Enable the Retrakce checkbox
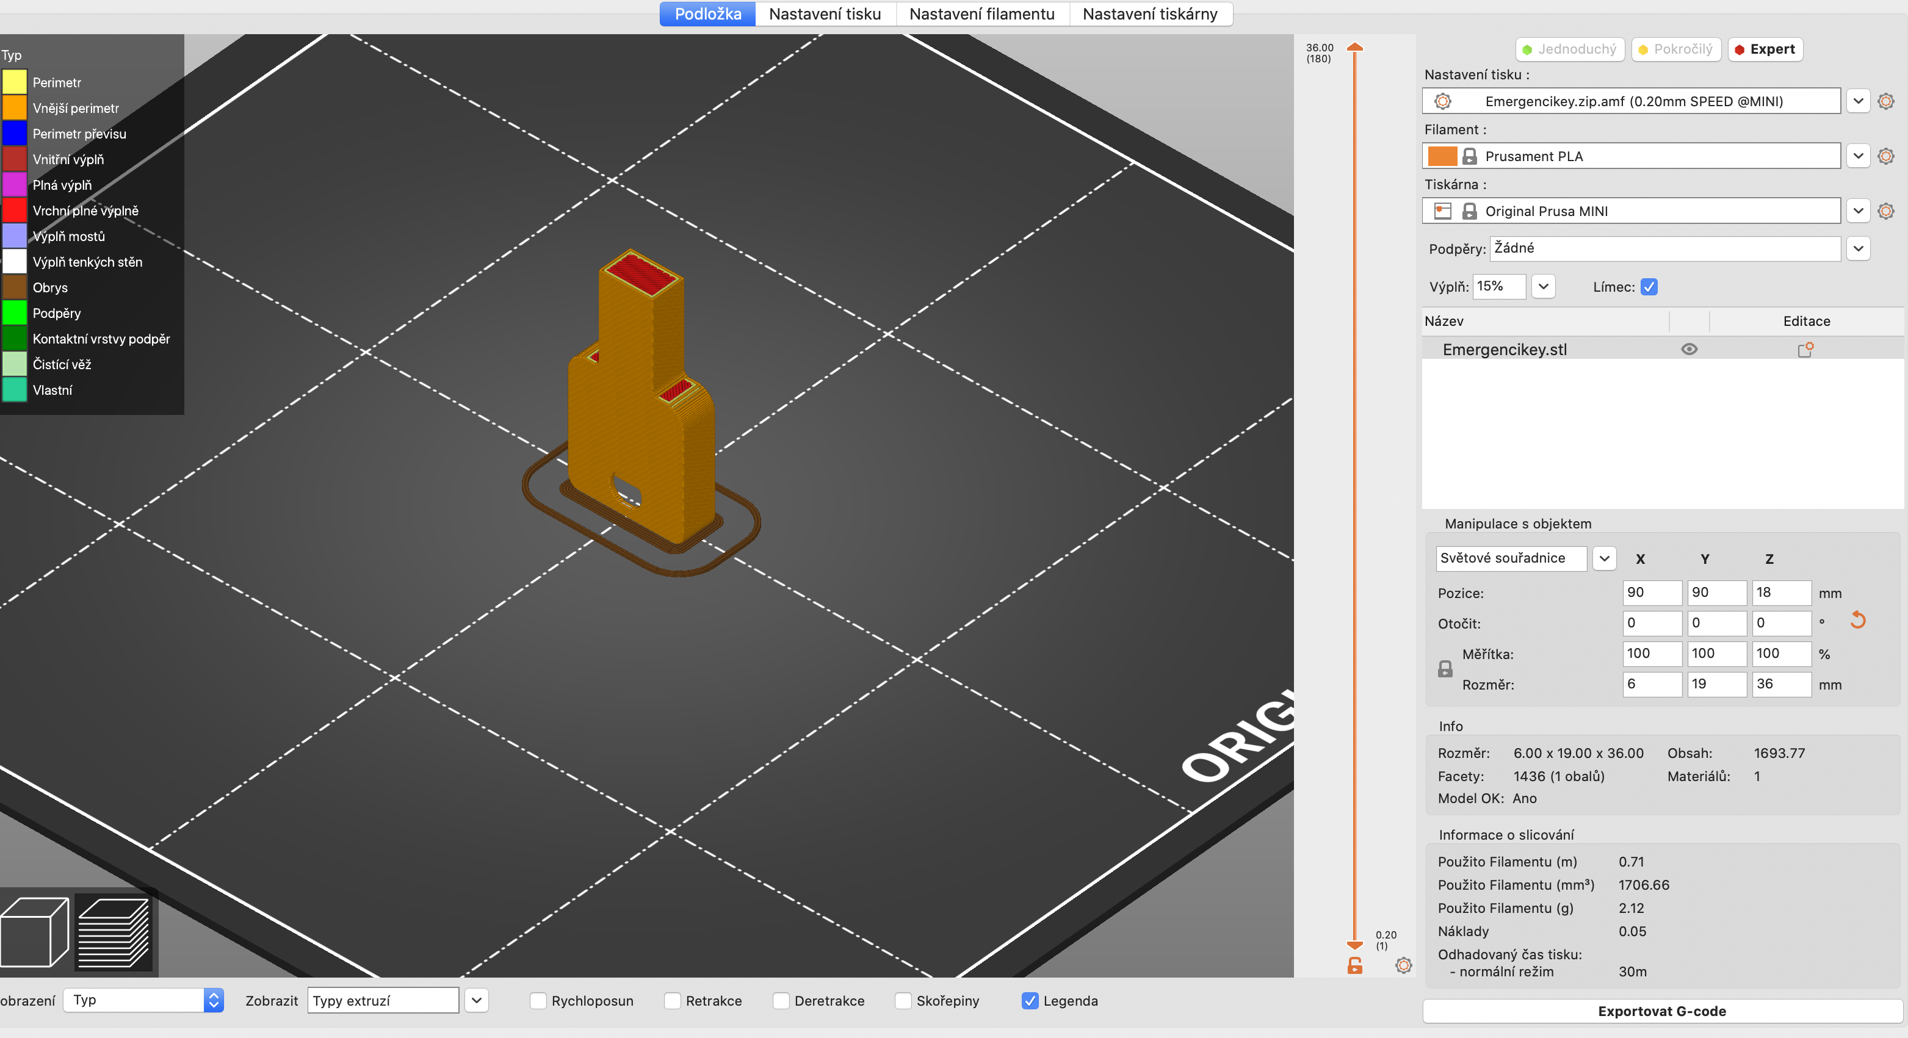 [673, 1001]
